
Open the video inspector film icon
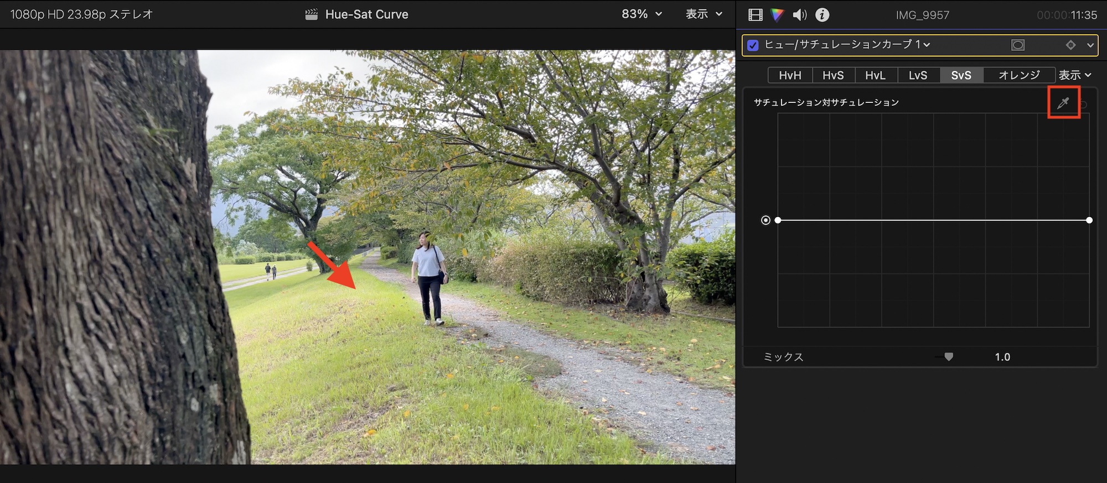tap(755, 15)
